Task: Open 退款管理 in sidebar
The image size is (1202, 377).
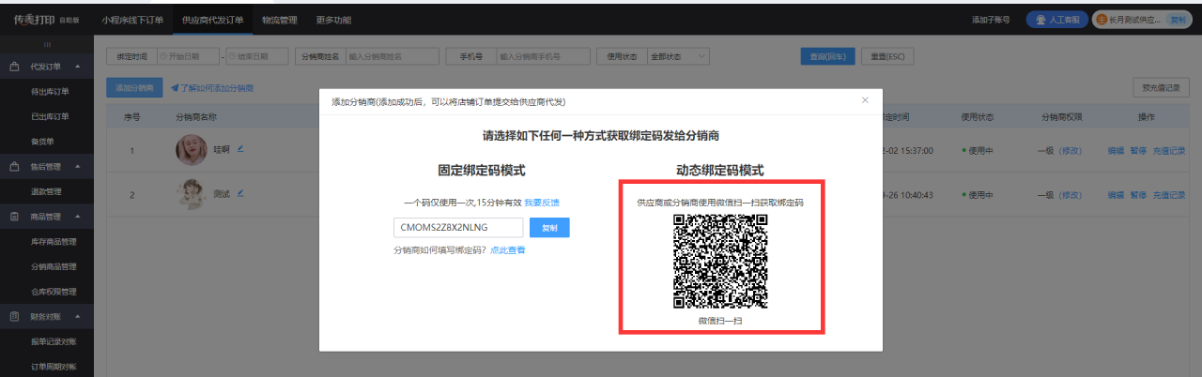Action: coord(46,191)
